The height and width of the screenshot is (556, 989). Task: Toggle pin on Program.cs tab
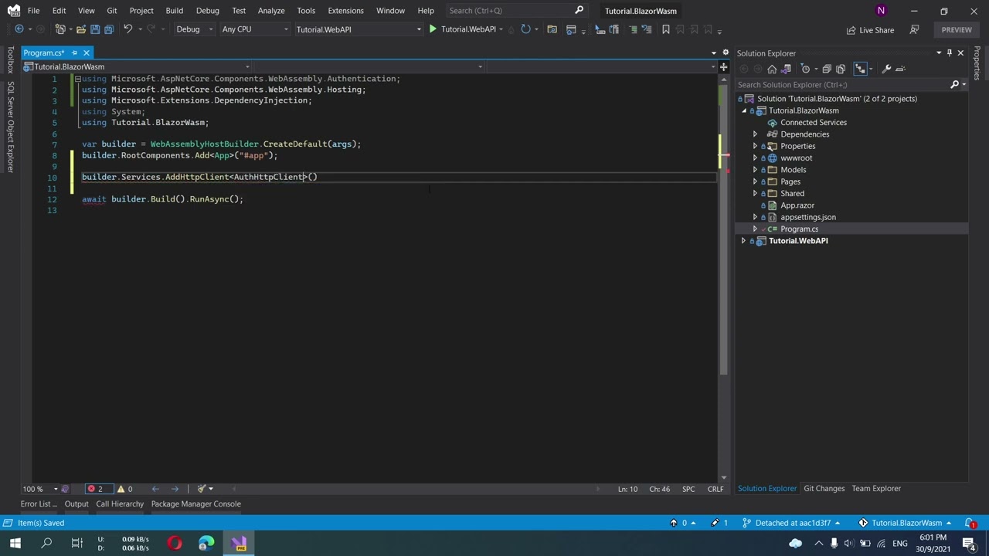coord(74,53)
